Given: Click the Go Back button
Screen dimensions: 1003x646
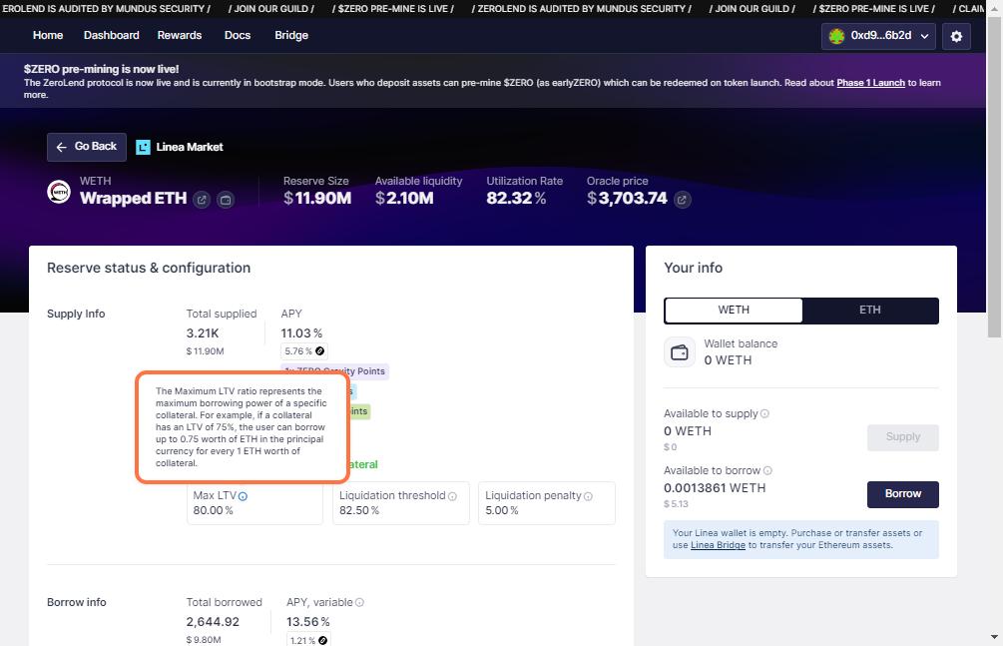Looking at the screenshot, I should point(86,147).
